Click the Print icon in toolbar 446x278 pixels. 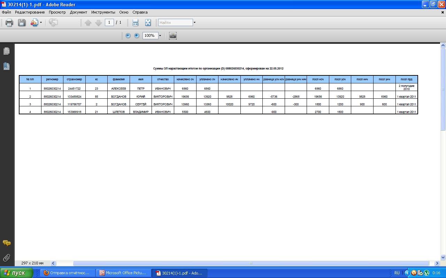click(x=9, y=23)
